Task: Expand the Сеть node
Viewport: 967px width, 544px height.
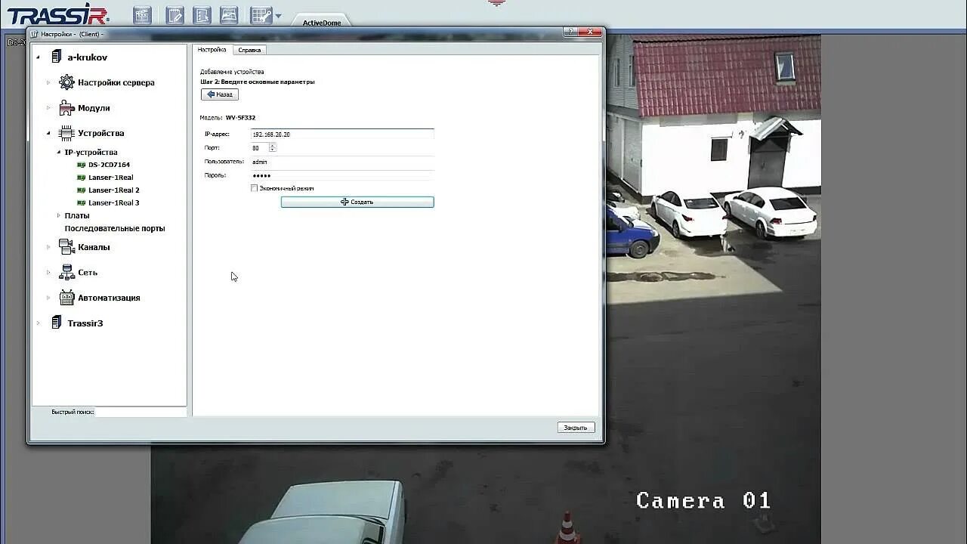Action: (x=48, y=272)
